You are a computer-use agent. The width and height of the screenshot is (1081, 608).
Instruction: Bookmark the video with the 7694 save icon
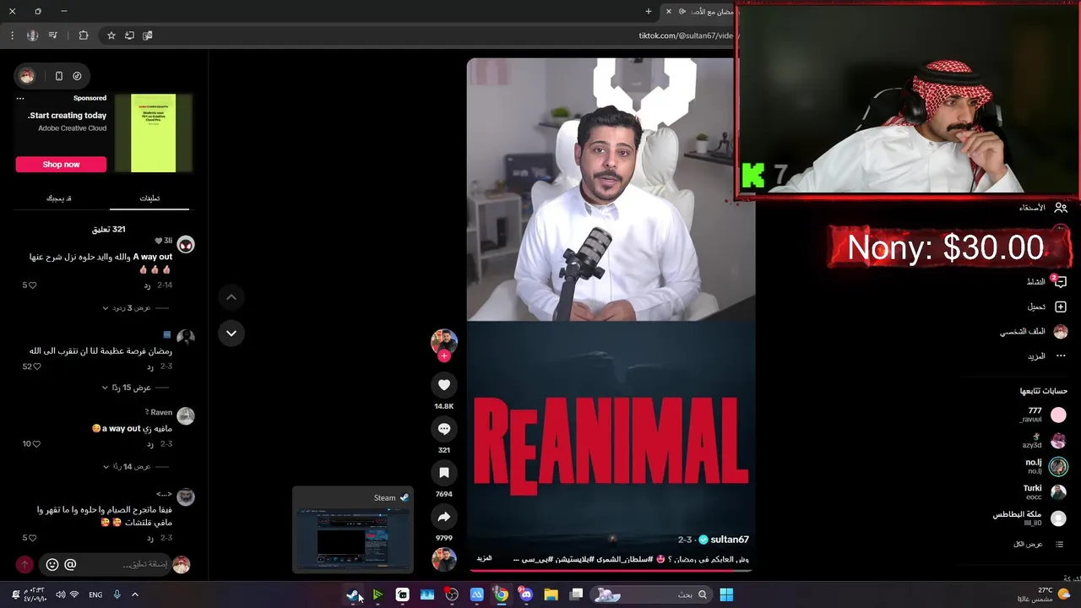coord(444,473)
